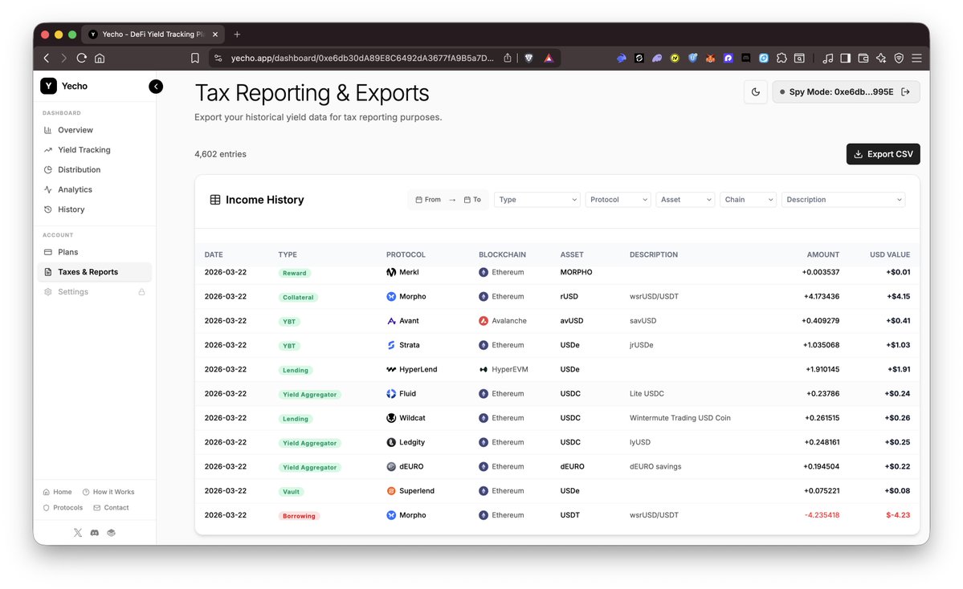Click the Merkl protocol icon
Image resolution: width=963 pixels, height=589 pixels.
391,272
